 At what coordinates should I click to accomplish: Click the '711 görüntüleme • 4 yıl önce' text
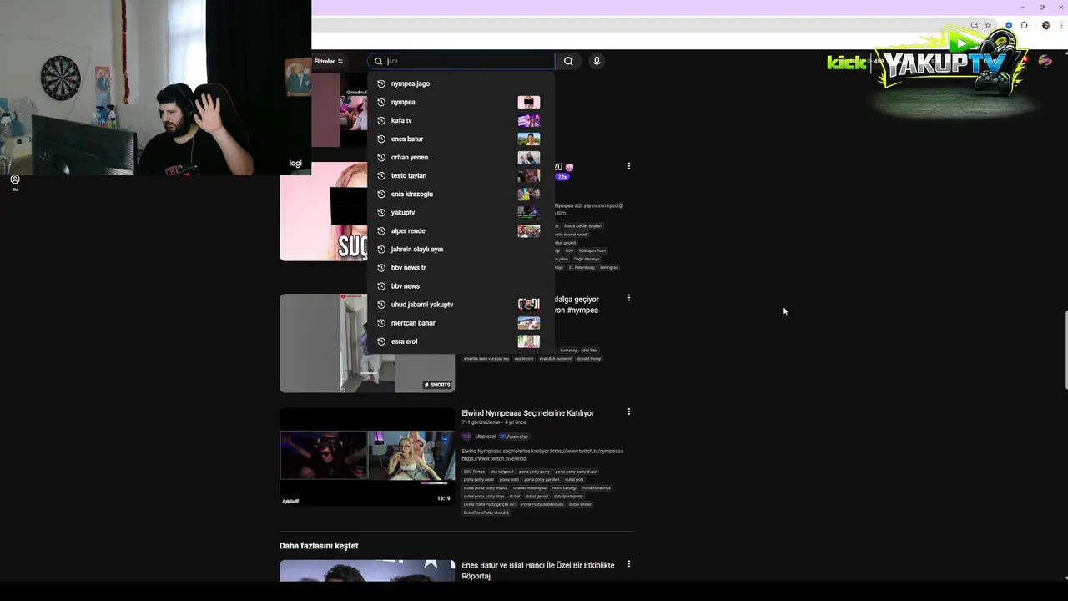pos(494,422)
